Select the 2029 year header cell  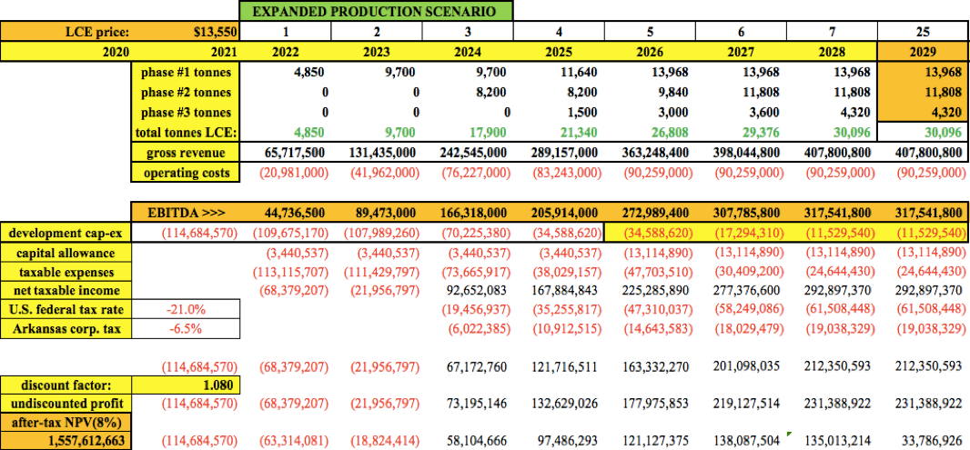(922, 52)
